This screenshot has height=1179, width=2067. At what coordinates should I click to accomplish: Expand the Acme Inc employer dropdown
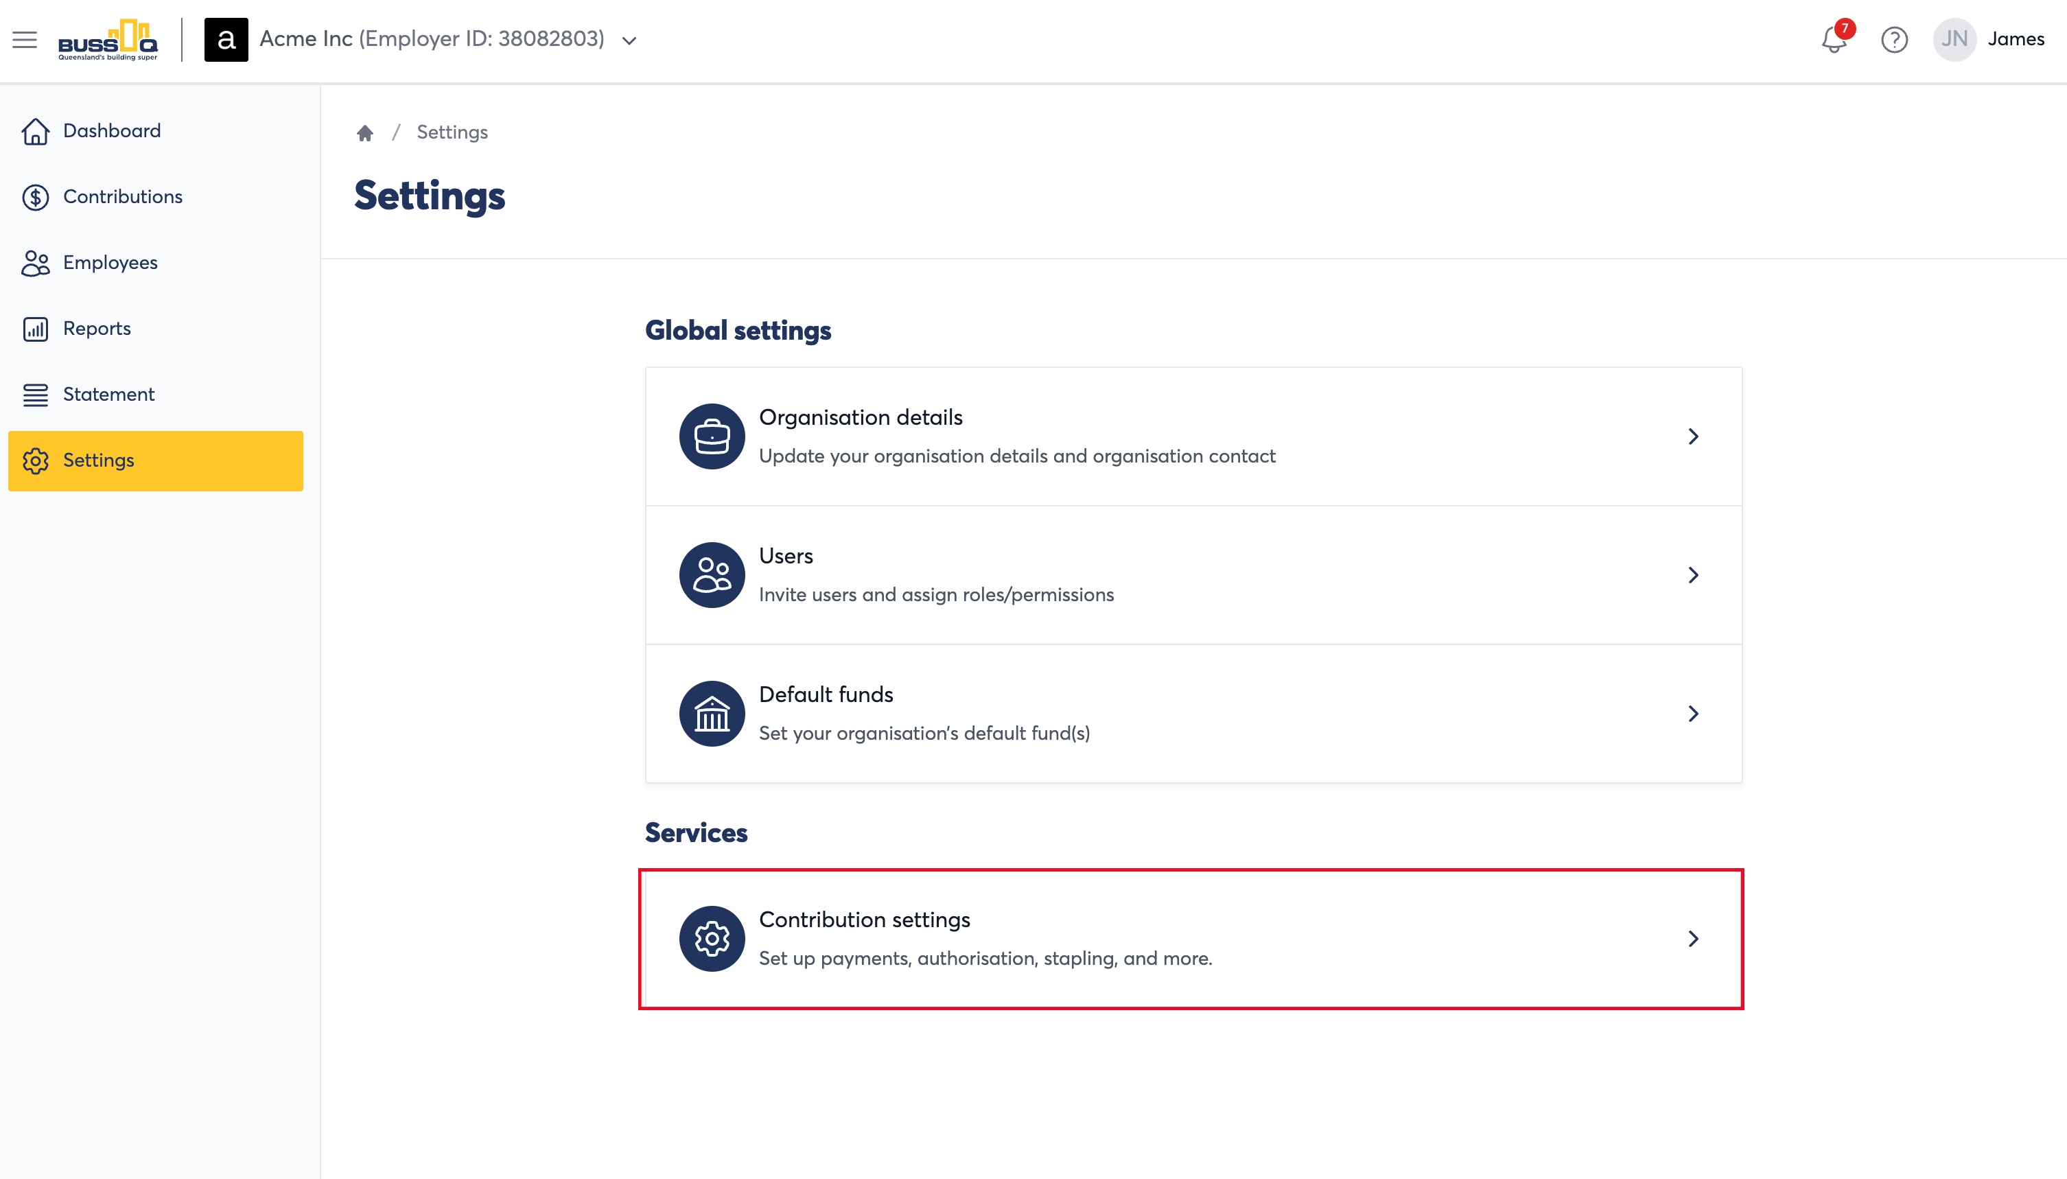[629, 40]
